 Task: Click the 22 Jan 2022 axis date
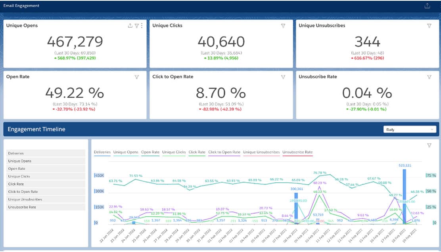pyautogui.click(x=107, y=236)
